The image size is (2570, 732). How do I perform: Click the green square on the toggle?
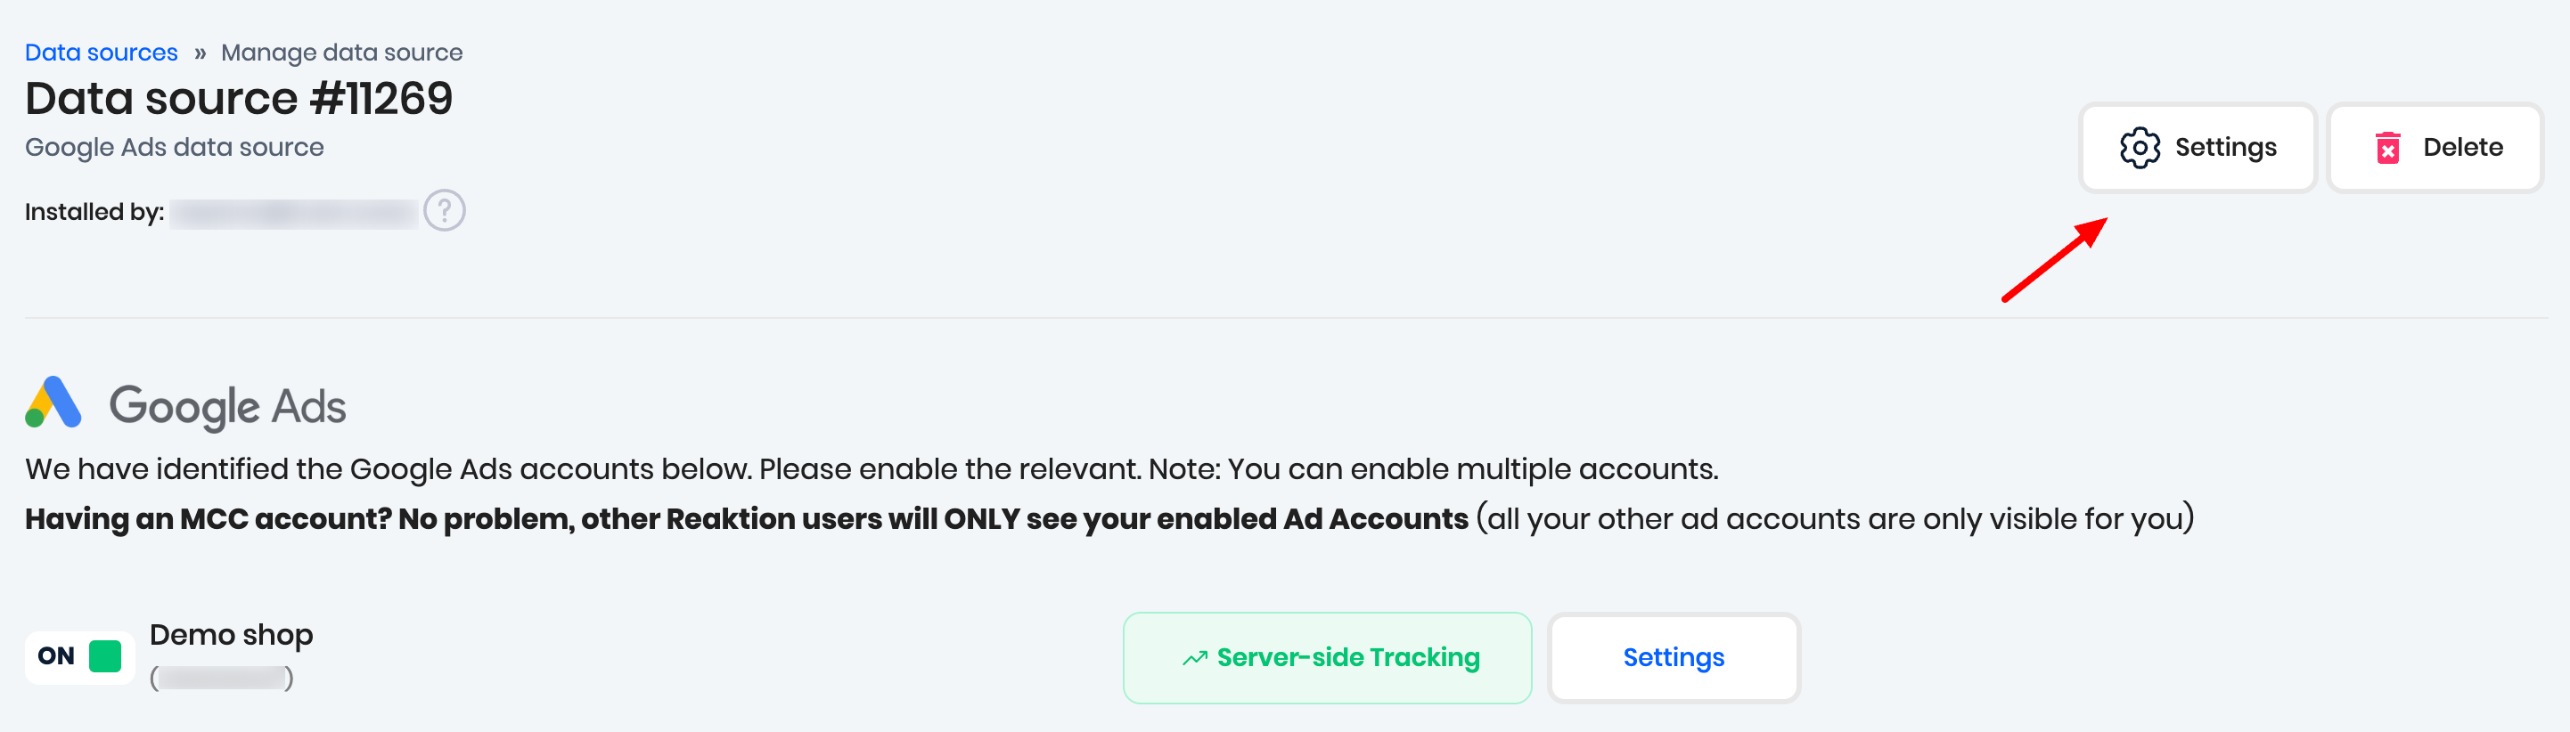click(105, 656)
